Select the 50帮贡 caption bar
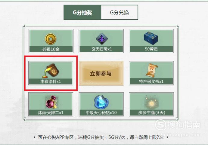This screenshot has width=208, height=145. tap(151, 49)
